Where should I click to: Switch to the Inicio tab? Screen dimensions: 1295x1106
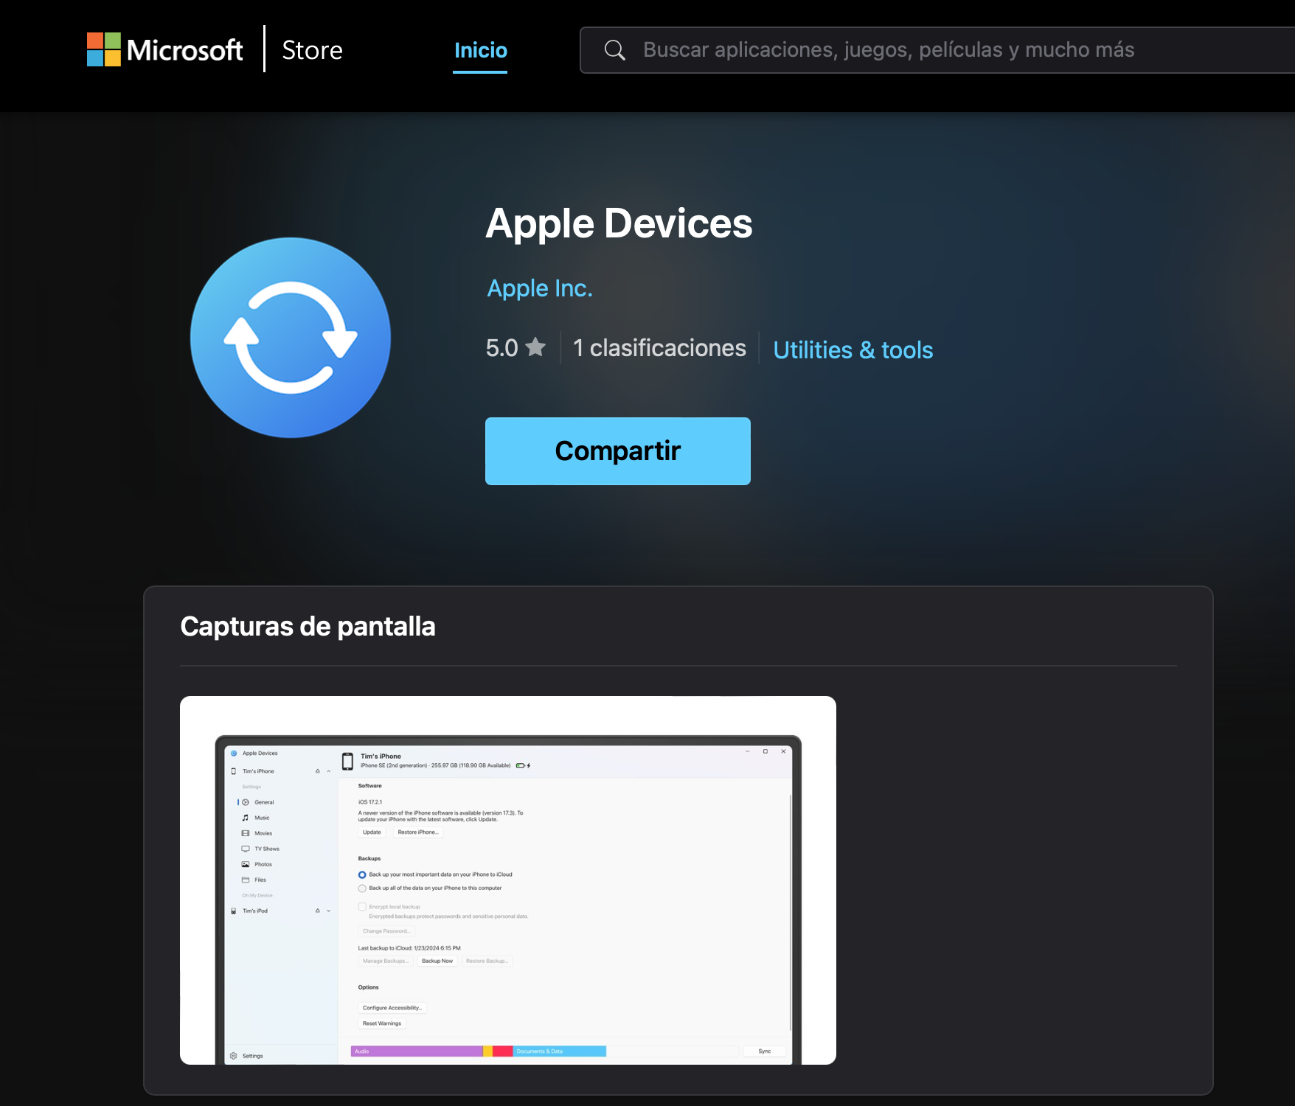point(480,50)
